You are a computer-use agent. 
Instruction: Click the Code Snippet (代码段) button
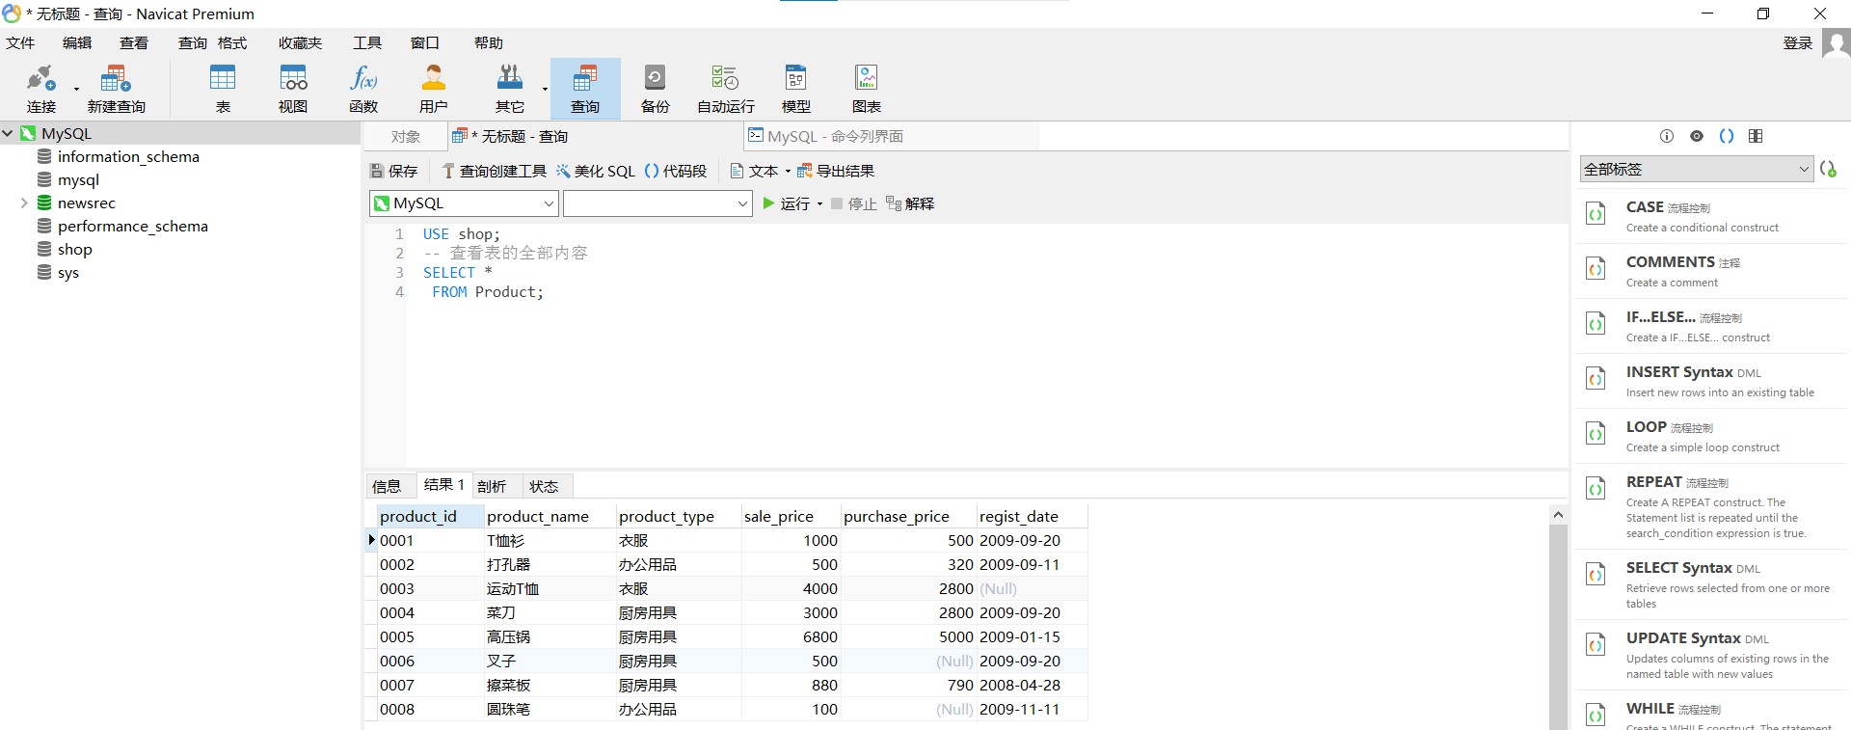pos(676,171)
